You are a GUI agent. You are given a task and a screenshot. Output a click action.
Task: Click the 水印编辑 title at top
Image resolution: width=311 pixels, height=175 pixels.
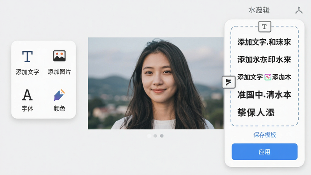(x=259, y=10)
